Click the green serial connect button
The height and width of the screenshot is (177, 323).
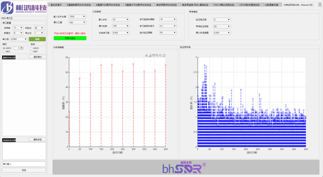click(37, 39)
